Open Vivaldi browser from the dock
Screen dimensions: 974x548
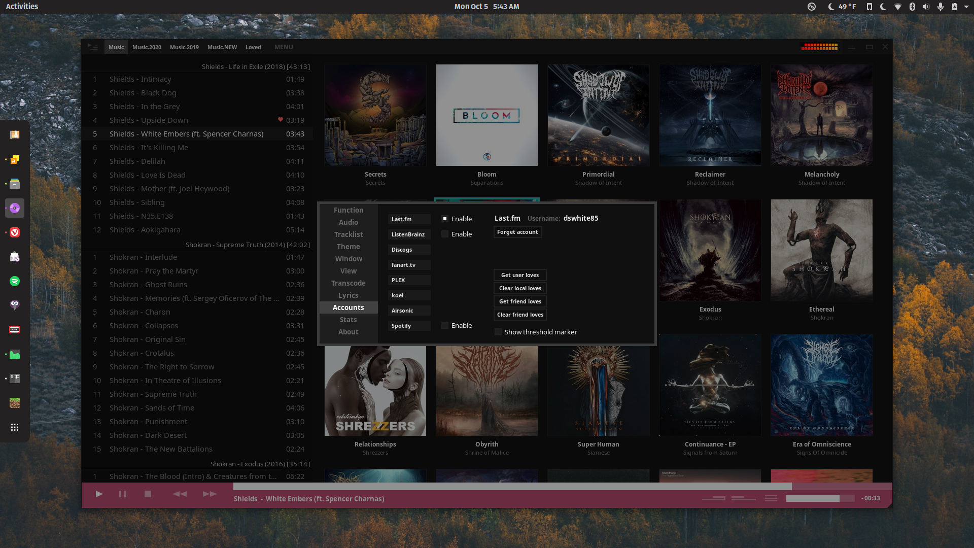15,232
